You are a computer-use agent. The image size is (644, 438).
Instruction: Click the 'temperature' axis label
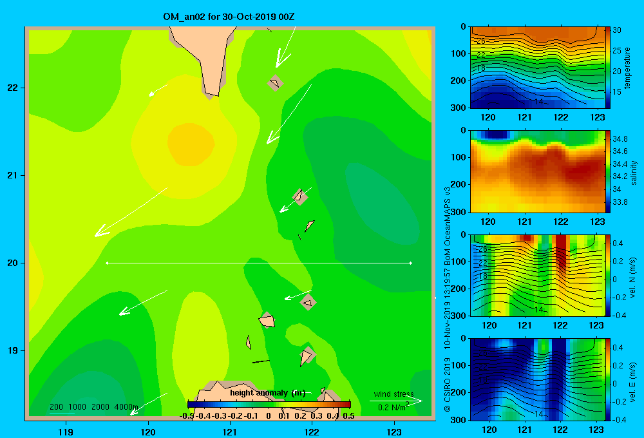pyautogui.click(x=627, y=68)
